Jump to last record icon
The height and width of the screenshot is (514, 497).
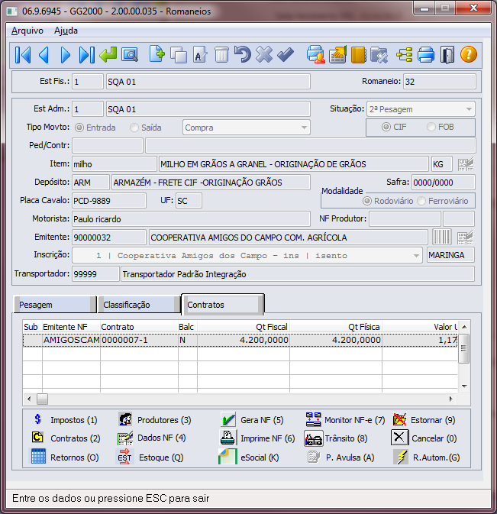click(x=87, y=55)
